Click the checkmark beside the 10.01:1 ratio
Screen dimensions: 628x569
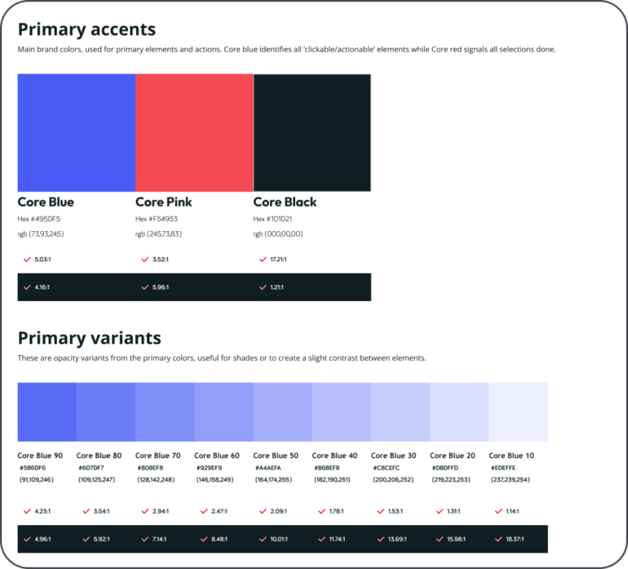pos(263,539)
